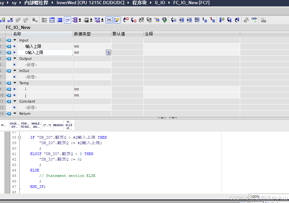Open breadcrumb item sy before 内部螺柱焊

[x=14, y=3]
